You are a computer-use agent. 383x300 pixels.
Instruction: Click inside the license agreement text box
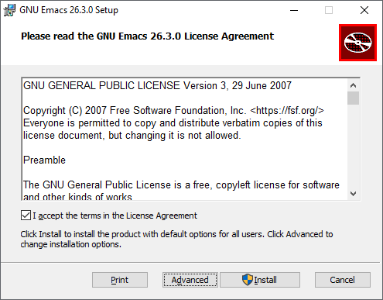pyautogui.click(x=184, y=139)
